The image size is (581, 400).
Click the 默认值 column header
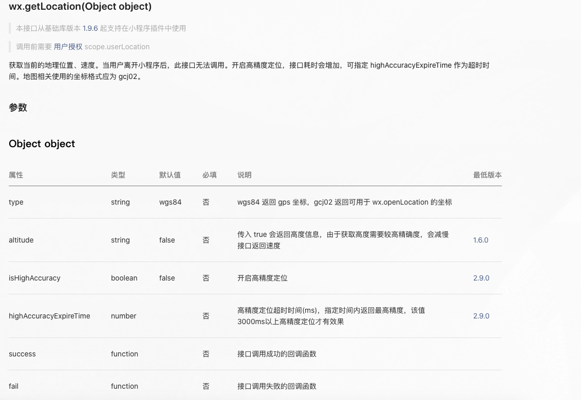170,175
